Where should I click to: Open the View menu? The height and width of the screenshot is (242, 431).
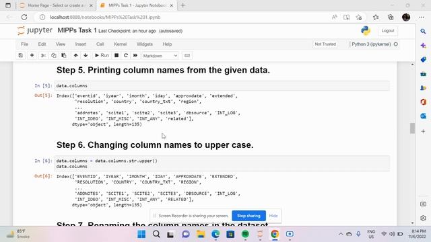pyautogui.click(x=61, y=44)
